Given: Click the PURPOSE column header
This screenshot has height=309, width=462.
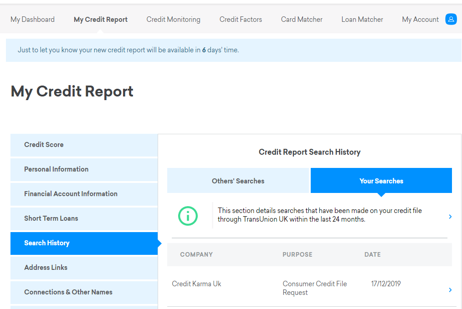Looking at the screenshot, I should point(298,254).
